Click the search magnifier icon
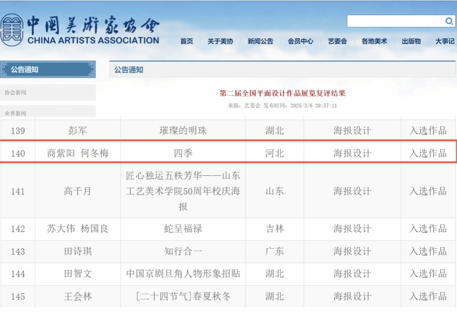This screenshot has width=457, height=318. point(449,21)
